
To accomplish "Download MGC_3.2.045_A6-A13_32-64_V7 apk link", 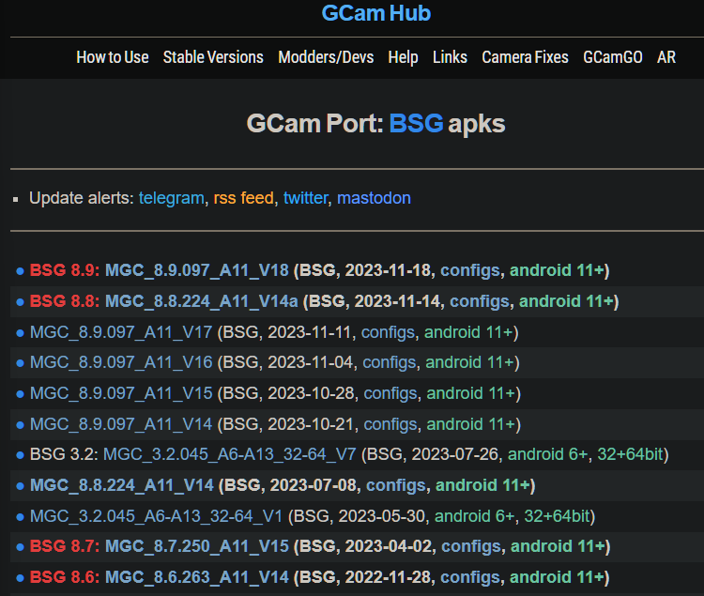I will 229,454.
